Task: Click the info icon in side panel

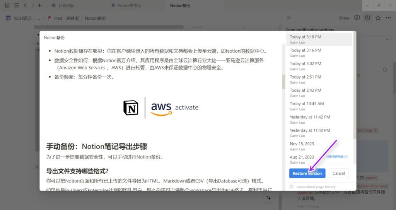Action: (x=385, y=70)
